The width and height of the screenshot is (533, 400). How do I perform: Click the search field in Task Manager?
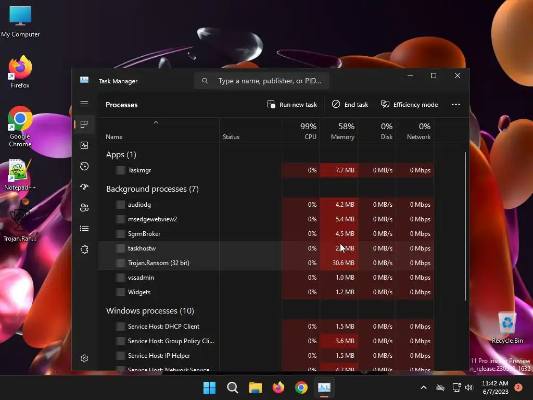[x=262, y=81]
